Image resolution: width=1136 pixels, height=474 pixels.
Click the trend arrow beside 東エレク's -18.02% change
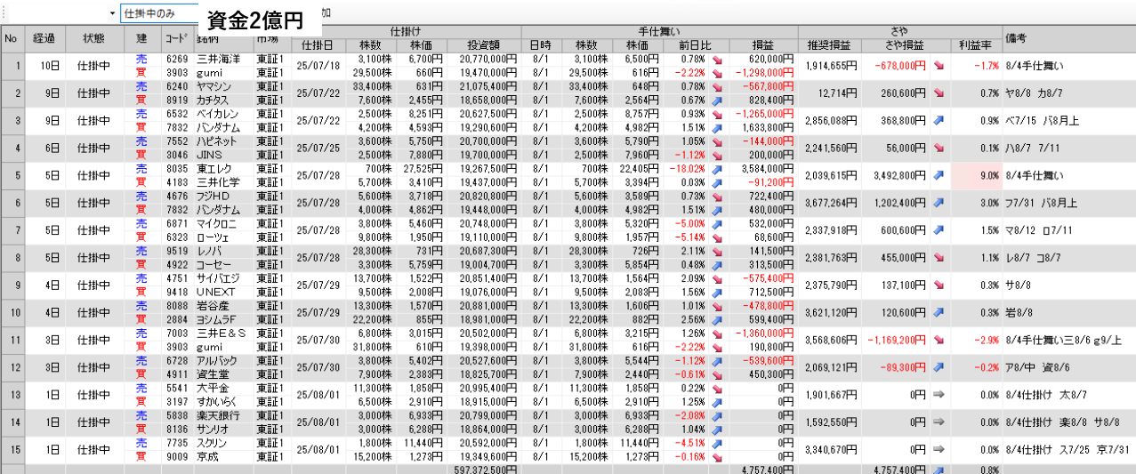click(x=717, y=169)
